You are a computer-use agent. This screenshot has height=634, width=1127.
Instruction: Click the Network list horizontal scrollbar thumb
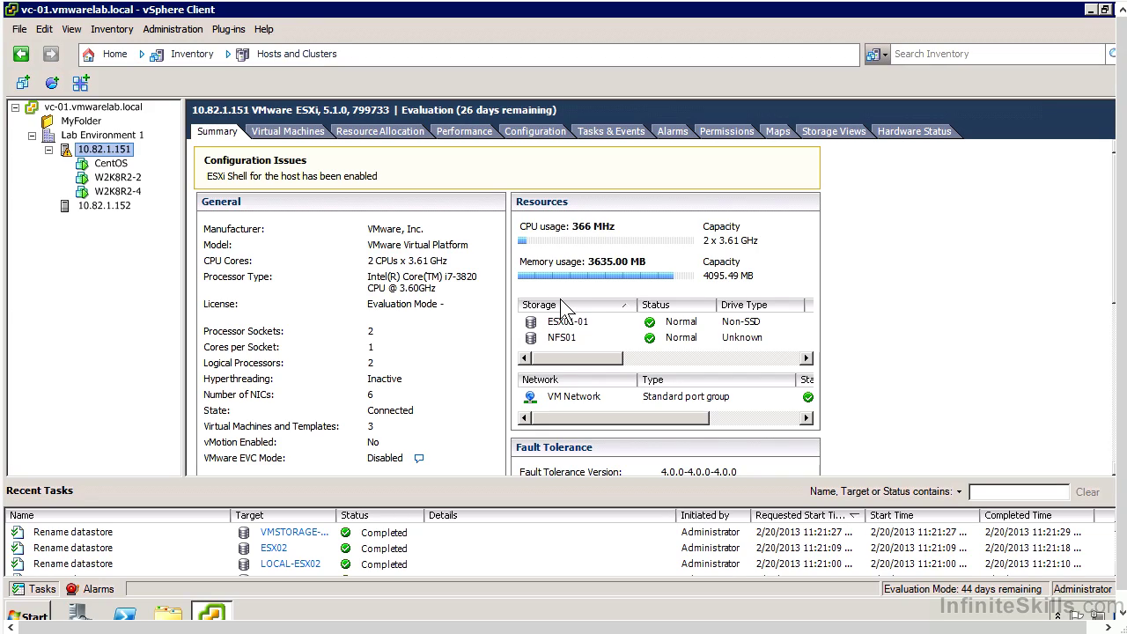pos(620,418)
